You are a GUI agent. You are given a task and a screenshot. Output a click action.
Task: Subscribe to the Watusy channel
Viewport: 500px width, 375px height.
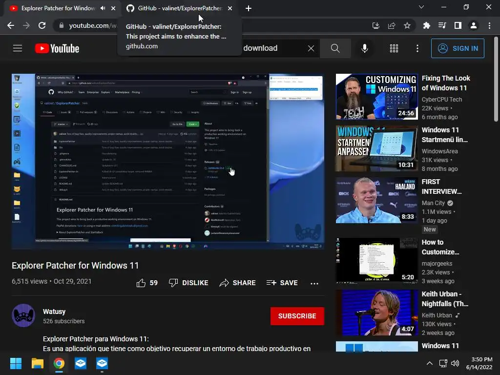point(297,316)
